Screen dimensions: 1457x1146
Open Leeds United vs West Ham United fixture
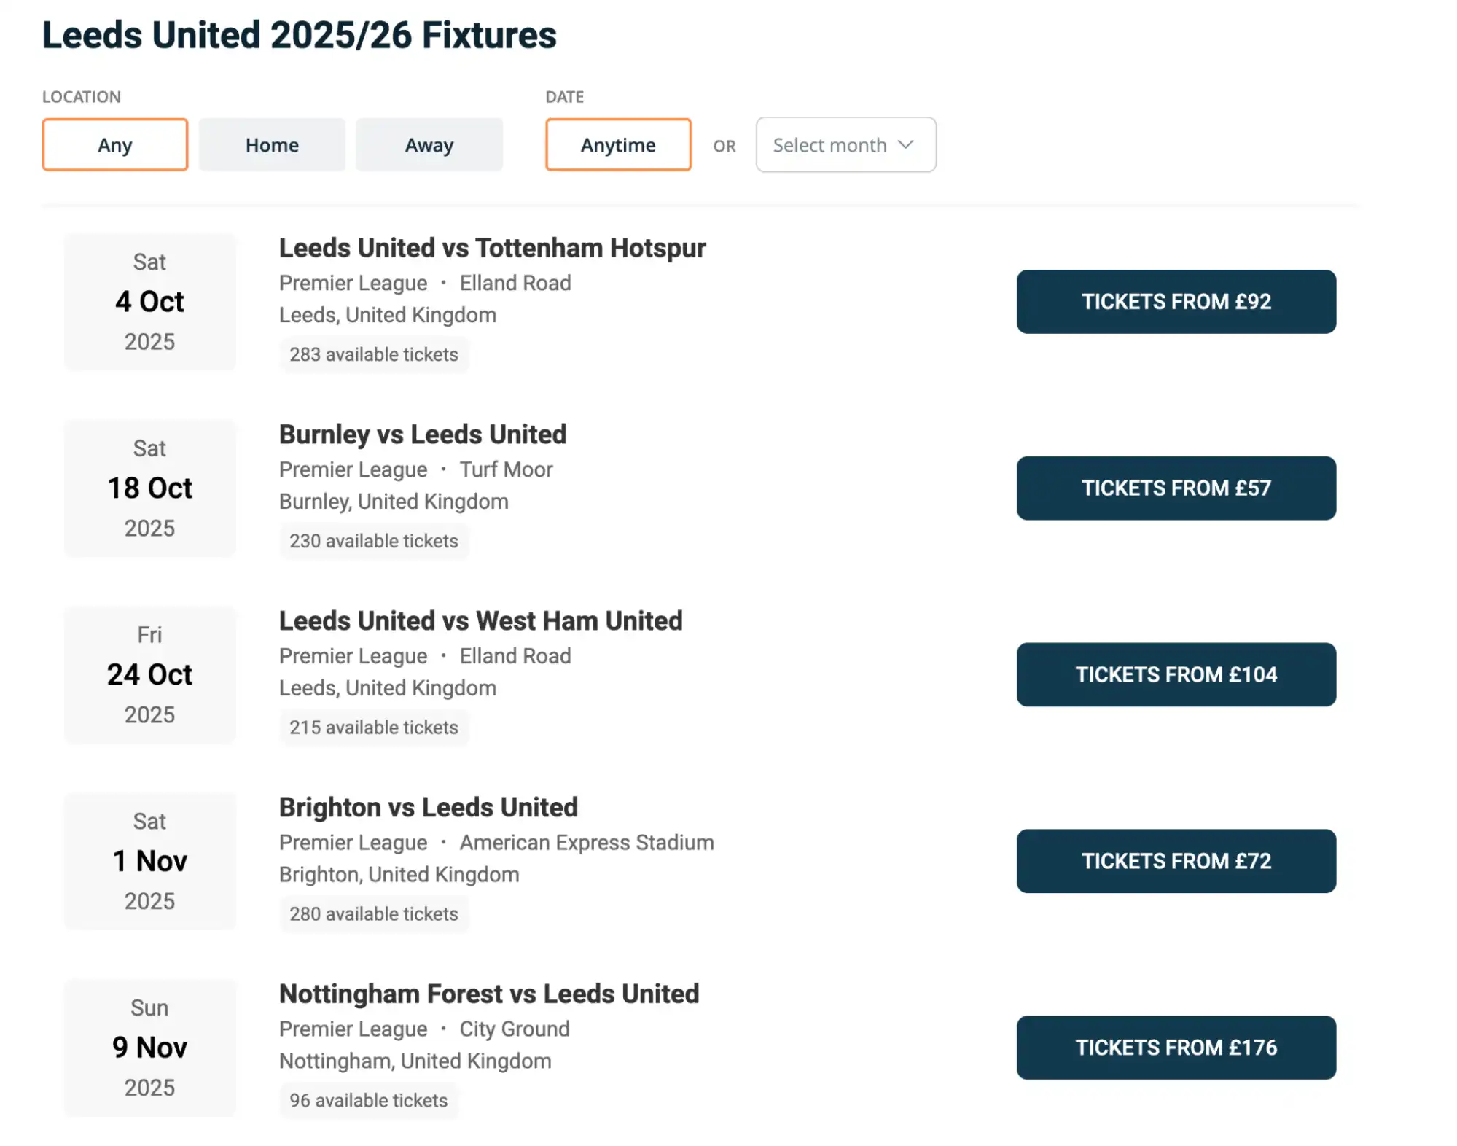click(x=480, y=620)
